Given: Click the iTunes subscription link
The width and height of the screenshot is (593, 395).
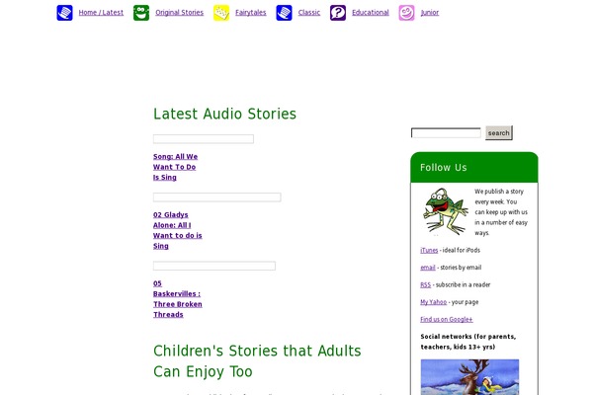Looking at the screenshot, I should point(429,250).
